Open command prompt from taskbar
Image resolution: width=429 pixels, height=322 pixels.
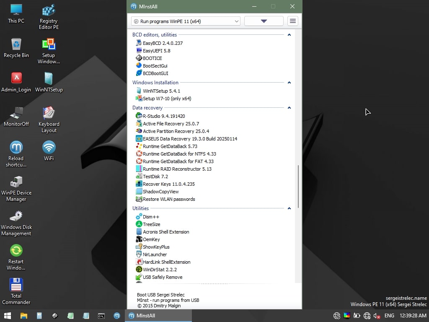point(101,316)
